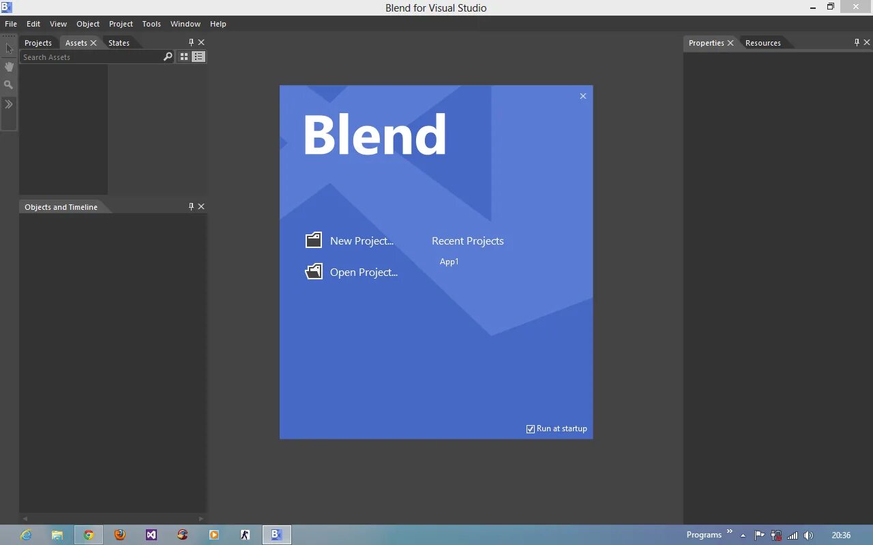Select the Zoom magnifier tool

(x=9, y=85)
